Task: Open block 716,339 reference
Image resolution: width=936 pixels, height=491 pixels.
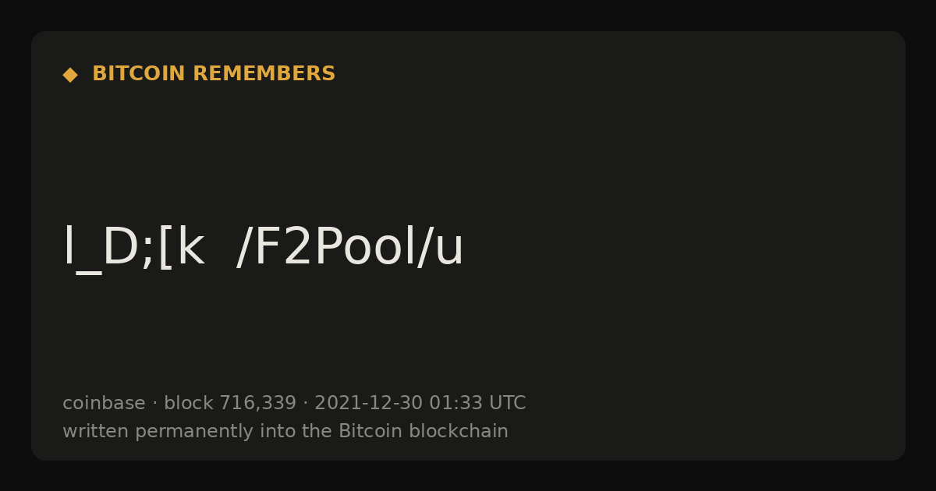Action: click(x=230, y=404)
